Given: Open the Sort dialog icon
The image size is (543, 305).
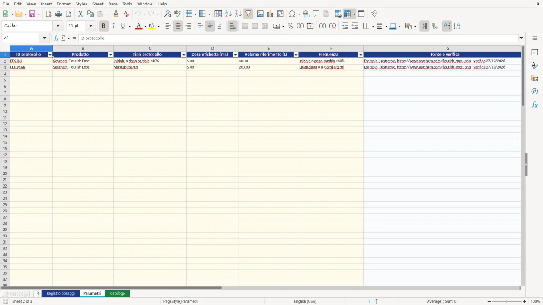Looking at the screenshot, I should [218, 14].
